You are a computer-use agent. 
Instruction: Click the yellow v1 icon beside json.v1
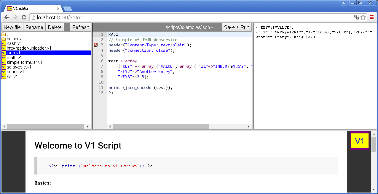point(4,53)
